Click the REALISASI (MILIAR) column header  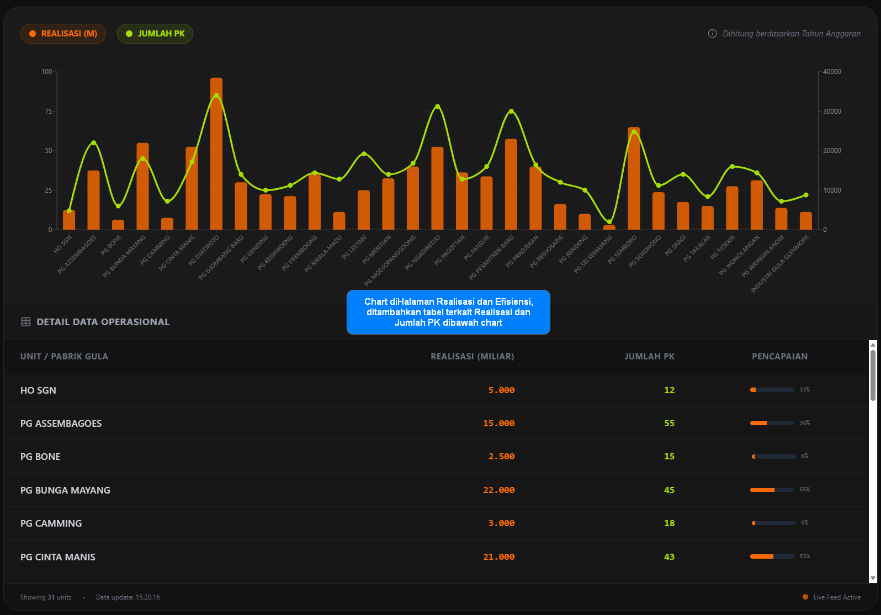[x=472, y=357]
